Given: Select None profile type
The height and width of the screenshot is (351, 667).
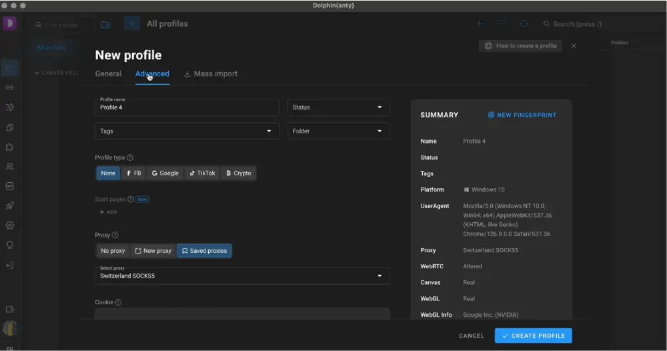Looking at the screenshot, I should click(108, 173).
